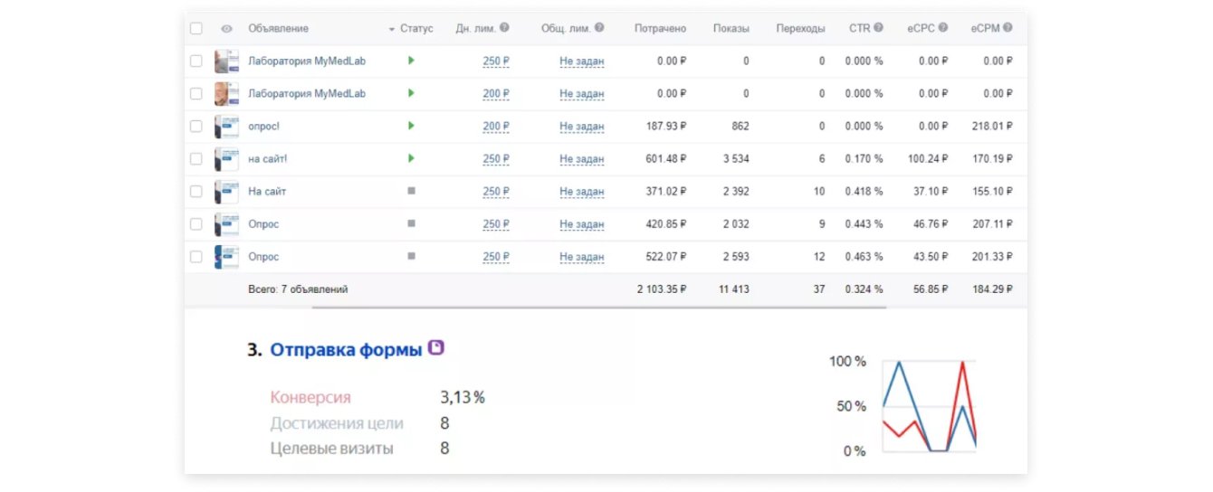Click green running status icon for опрос!
1213x492 pixels.
click(x=411, y=126)
